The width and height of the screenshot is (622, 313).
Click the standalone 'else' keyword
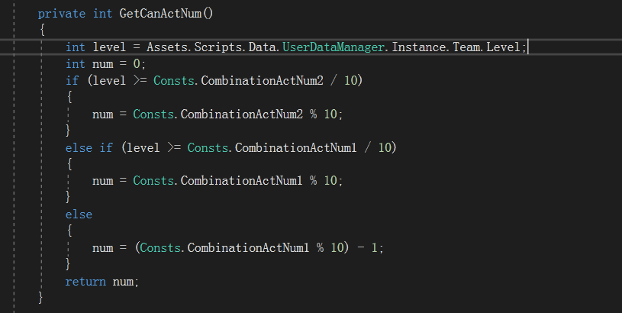[x=79, y=215]
